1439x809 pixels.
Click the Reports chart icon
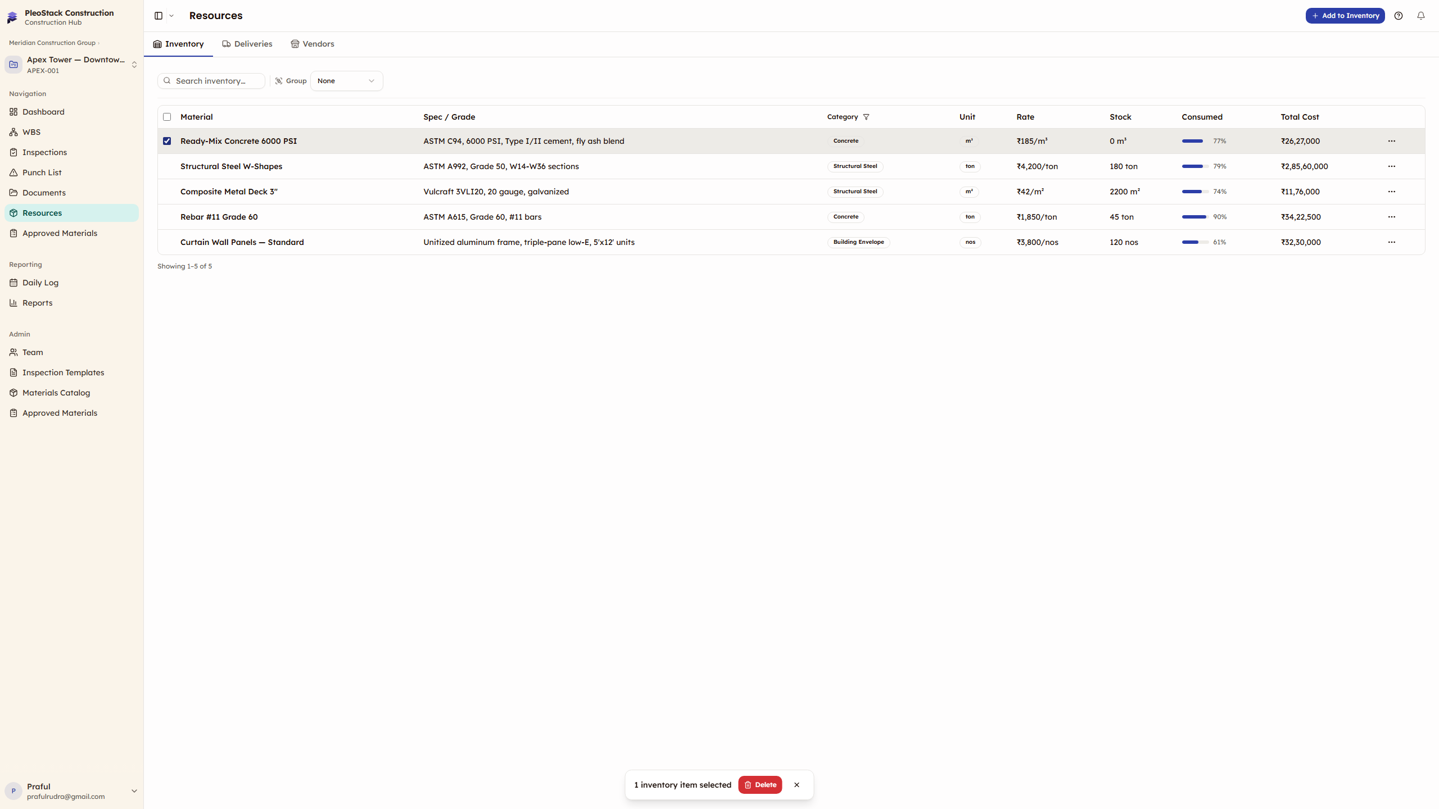(x=13, y=303)
